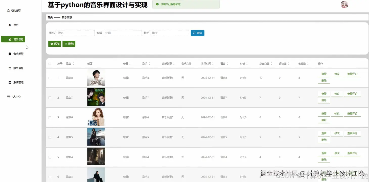Sort table by 歌手 column arrows
The width and height of the screenshot is (369, 182).
pyautogui.click(x=149, y=64)
